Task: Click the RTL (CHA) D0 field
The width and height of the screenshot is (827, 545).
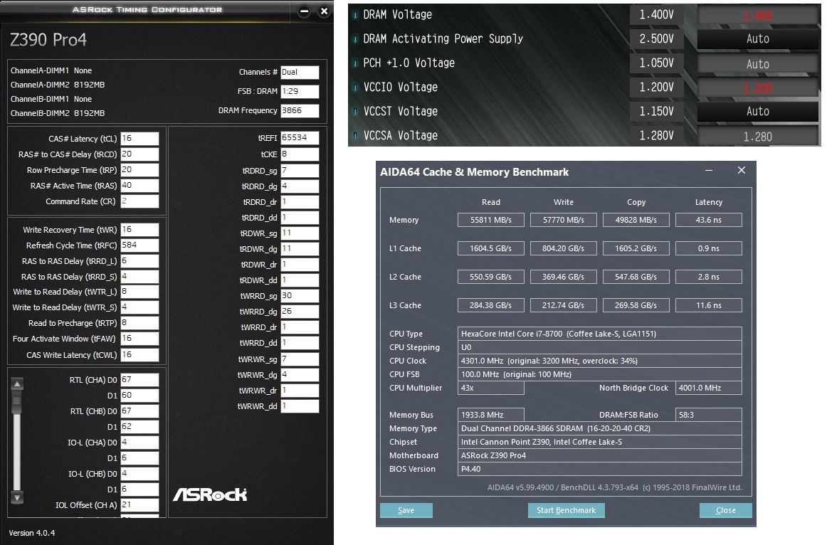Action: click(x=139, y=379)
